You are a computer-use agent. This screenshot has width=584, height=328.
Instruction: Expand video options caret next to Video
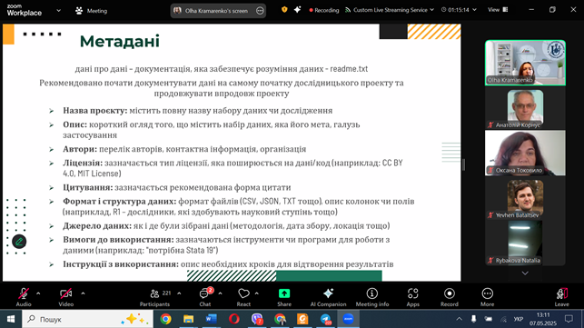[83, 293]
